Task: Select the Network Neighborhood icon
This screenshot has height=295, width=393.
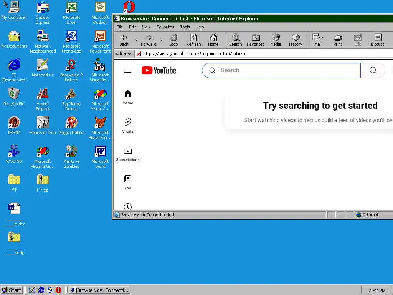Action: 43,41
